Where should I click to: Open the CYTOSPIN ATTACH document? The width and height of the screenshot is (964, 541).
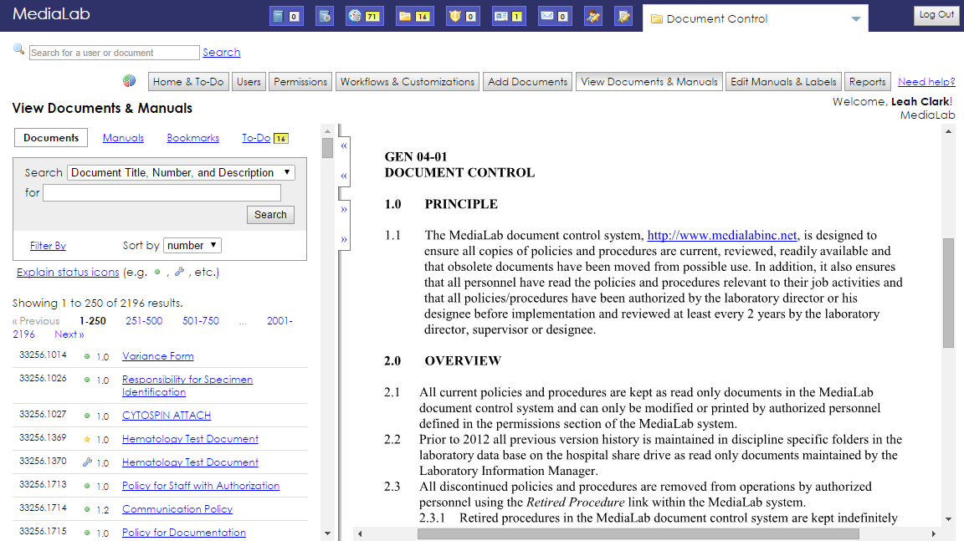(167, 416)
